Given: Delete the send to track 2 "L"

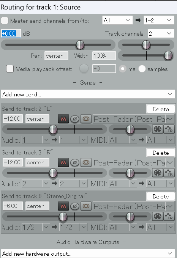Looking at the screenshot, I should pyautogui.click(x=161, y=109).
